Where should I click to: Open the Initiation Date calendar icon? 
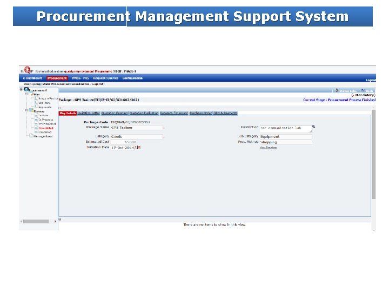138,148
